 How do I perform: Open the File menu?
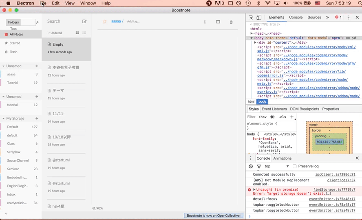[x=43, y=3]
